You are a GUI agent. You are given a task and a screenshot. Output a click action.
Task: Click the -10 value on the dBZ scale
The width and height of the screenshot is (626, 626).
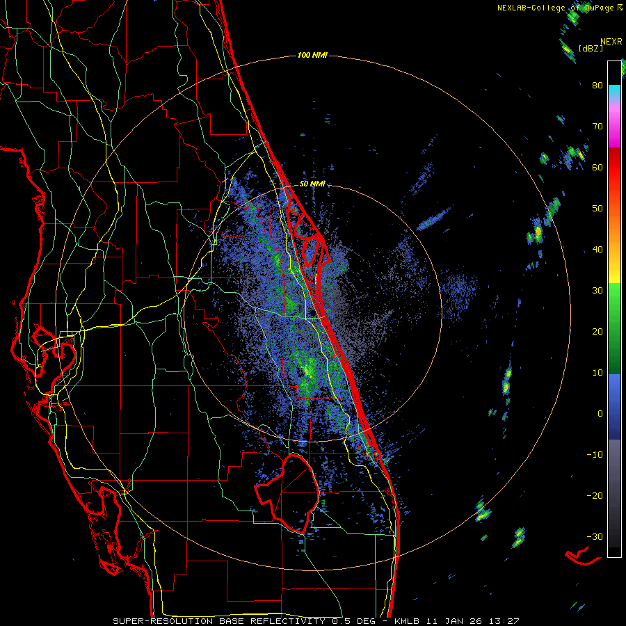pos(595,454)
